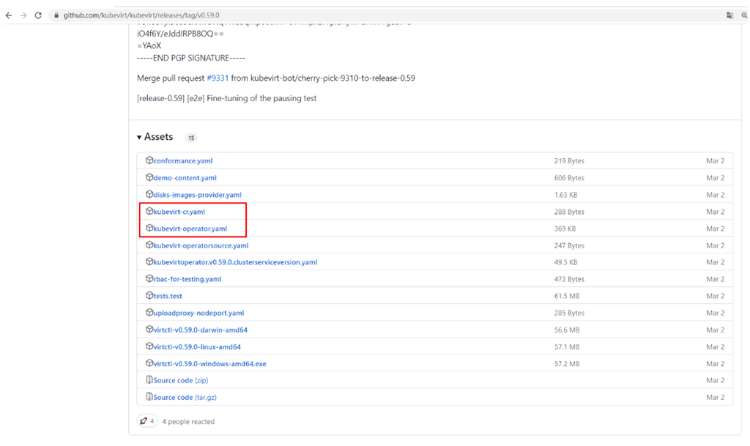Download virtctl-v0.59.0-darwin-amd64 binary
Viewport: 750px width, 446px height.
201,330
